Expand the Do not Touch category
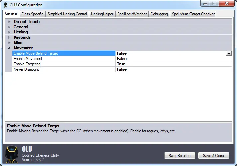The height and width of the screenshot is (166, 237). 9,22
